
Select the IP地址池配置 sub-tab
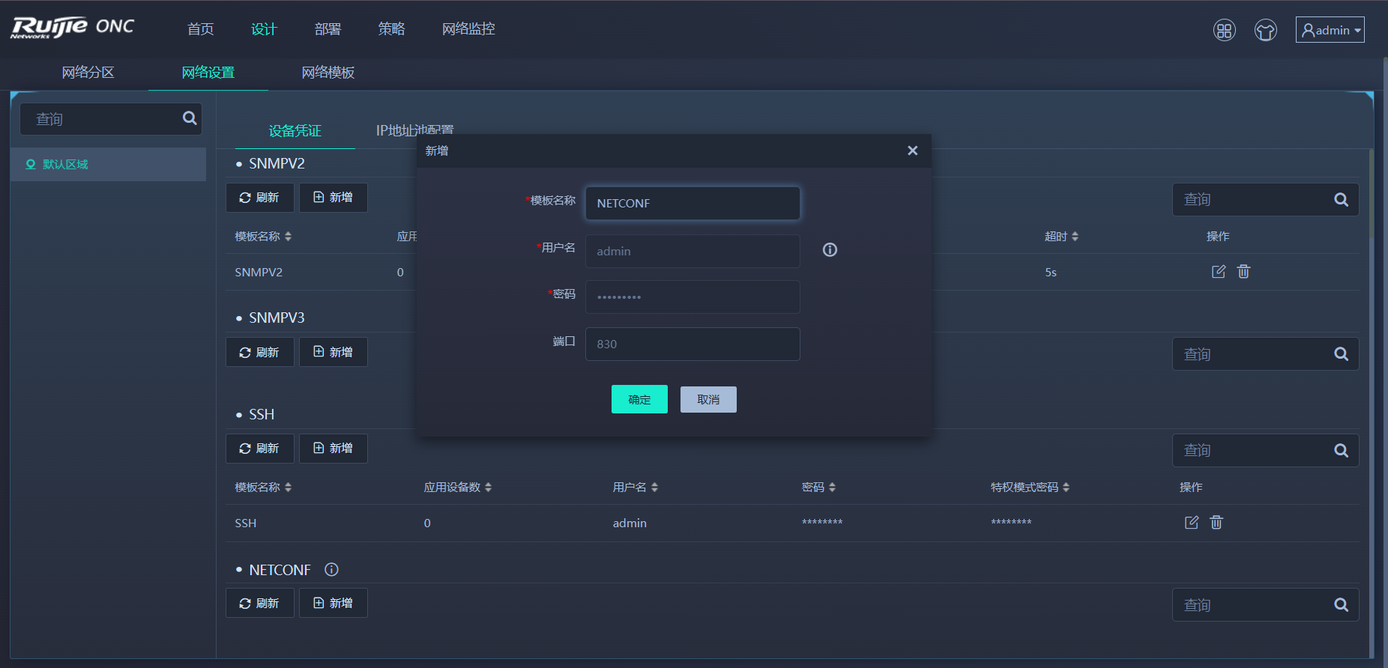414,130
